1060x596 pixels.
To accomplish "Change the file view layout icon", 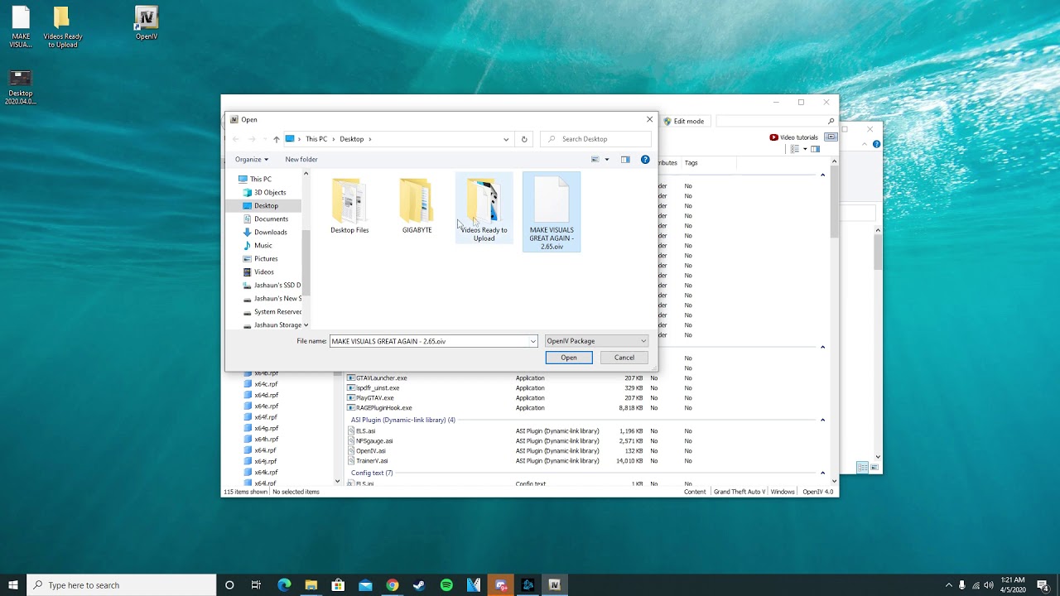I will [595, 160].
